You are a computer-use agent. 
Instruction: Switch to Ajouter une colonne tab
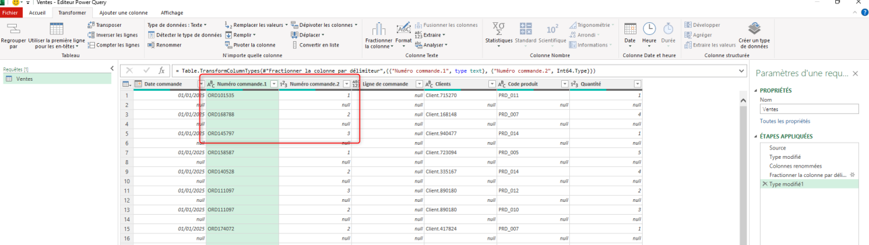tap(124, 12)
